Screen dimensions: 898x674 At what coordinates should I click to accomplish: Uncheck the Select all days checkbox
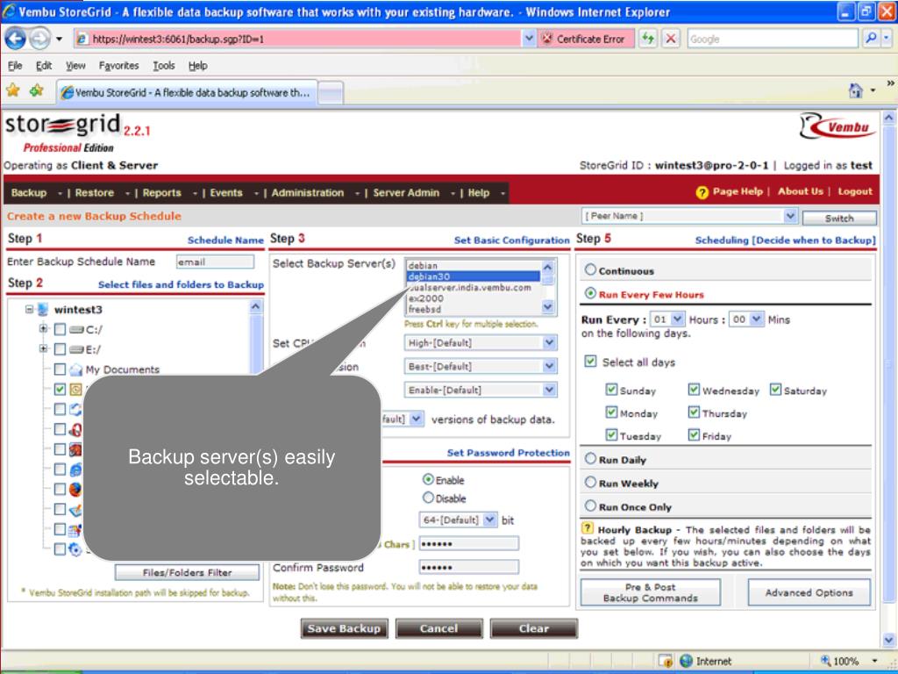click(590, 361)
